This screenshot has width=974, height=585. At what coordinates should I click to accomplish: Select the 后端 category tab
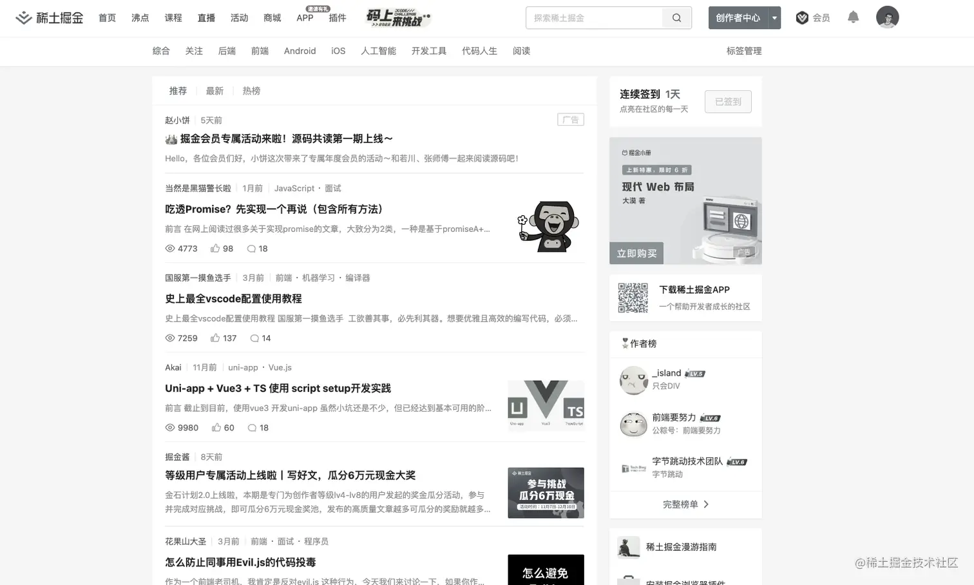[x=227, y=51]
